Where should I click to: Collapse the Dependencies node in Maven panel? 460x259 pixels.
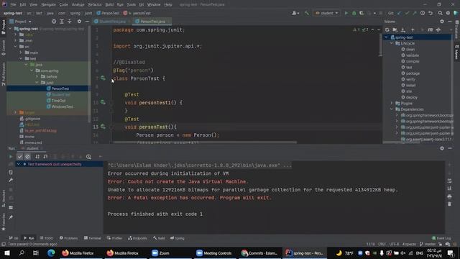click(x=392, y=109)
